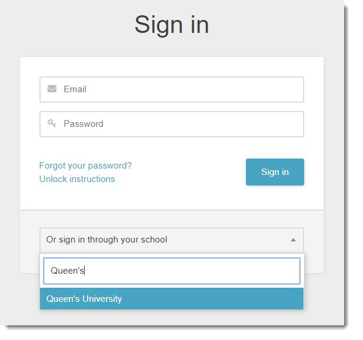This screenshot has height=340, width=363.
Task: Focus the Password input field
Action: 176,124
